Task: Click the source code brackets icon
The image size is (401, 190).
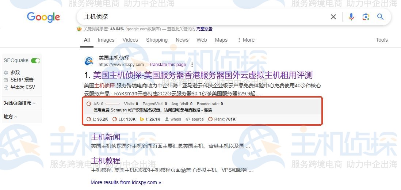Action: (188, 119)
